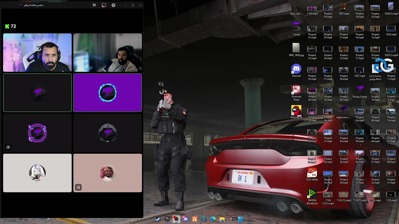Viewport: 399px width, 224px height.
Task: Select the 1024(1).mp4 video file
Action: point(391,8)
